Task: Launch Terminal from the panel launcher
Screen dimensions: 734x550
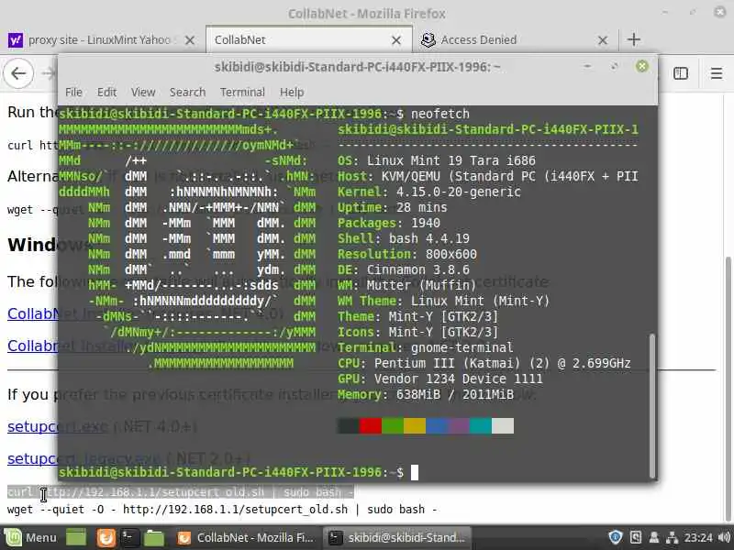Action: 129,538
